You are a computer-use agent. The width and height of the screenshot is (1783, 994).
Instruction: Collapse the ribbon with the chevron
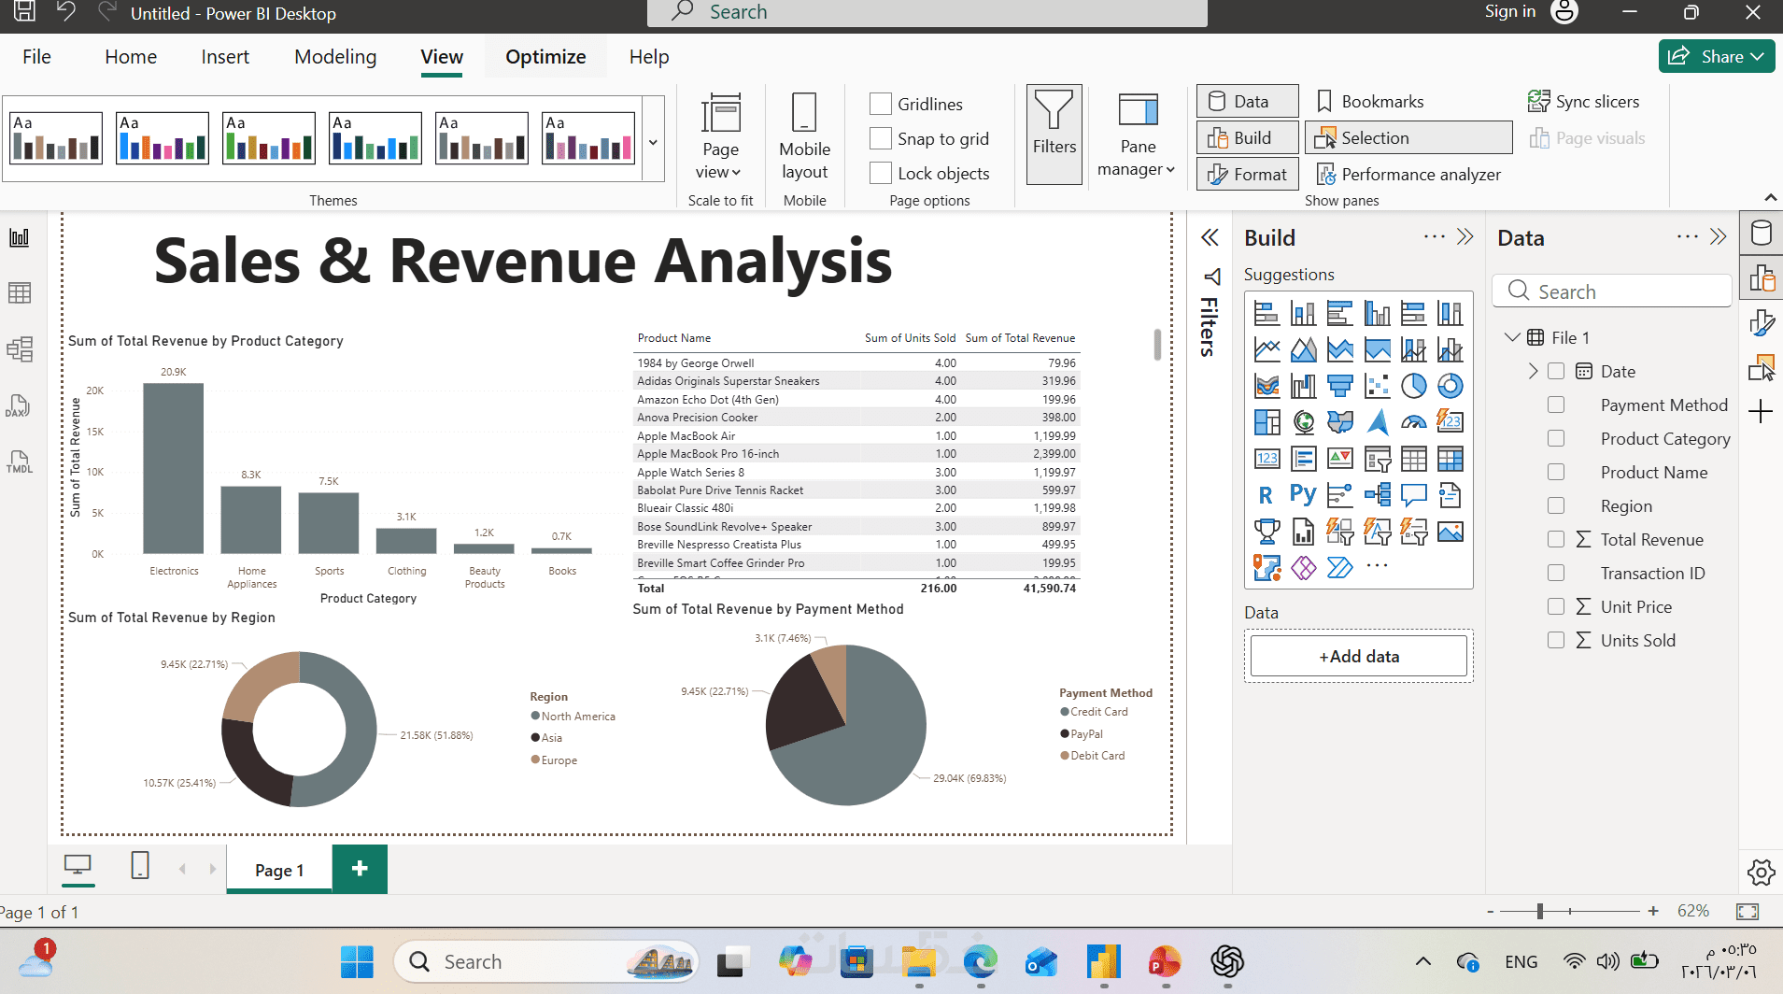click(x=1771, y=197)
